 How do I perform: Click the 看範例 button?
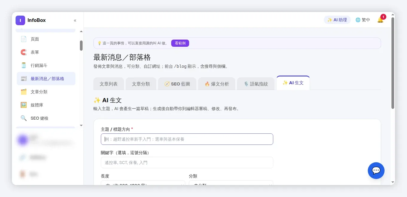(180, 43)
